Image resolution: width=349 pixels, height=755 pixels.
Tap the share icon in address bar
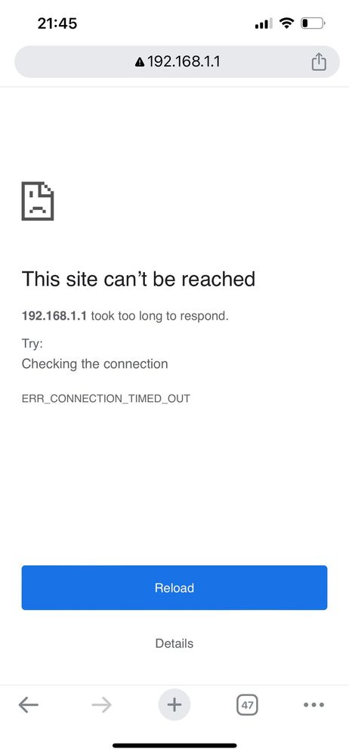pyautogui.click(x=319, y=62)
